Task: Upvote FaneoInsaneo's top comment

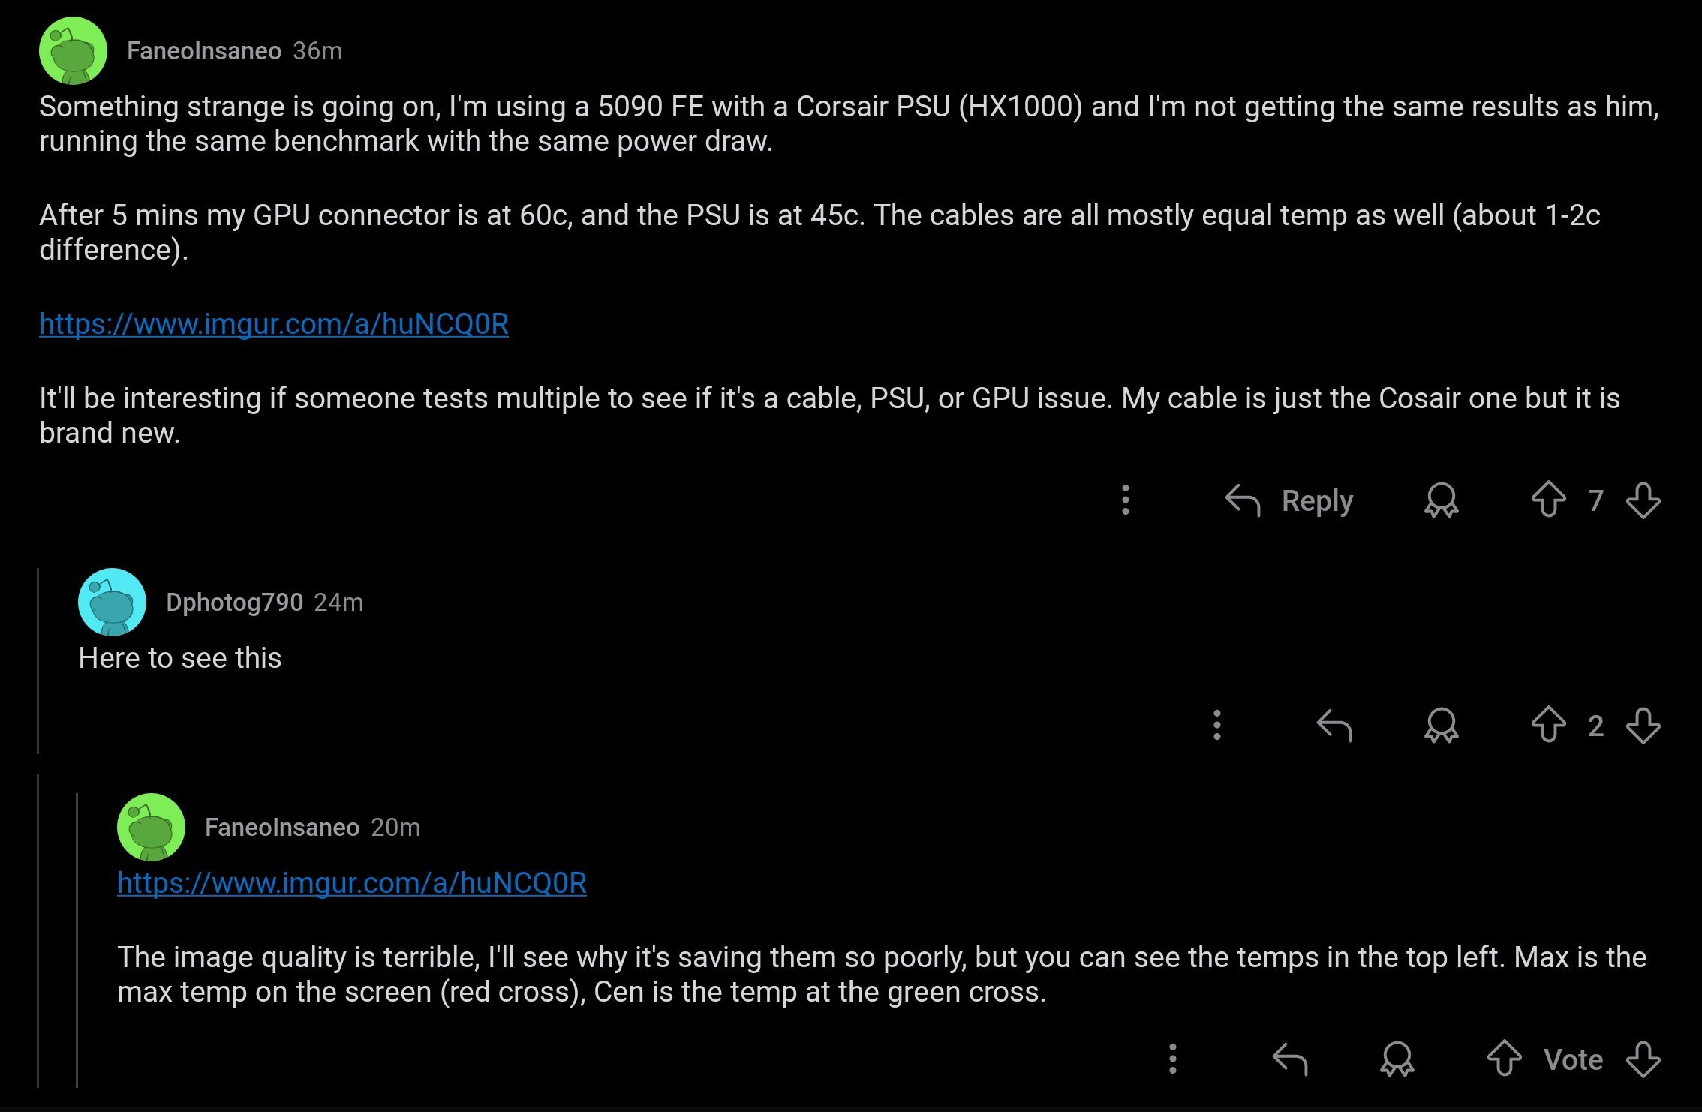Action: [x=1548, y=500]
